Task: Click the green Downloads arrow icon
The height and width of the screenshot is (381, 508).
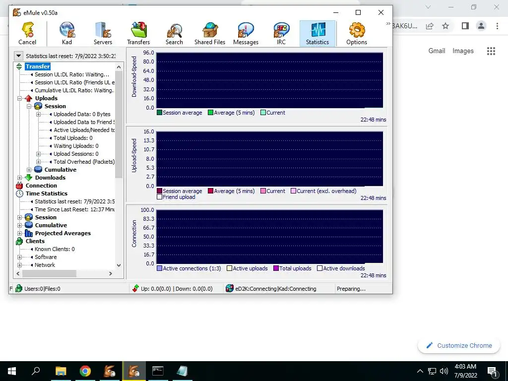Action: click(x=28, y=178)
